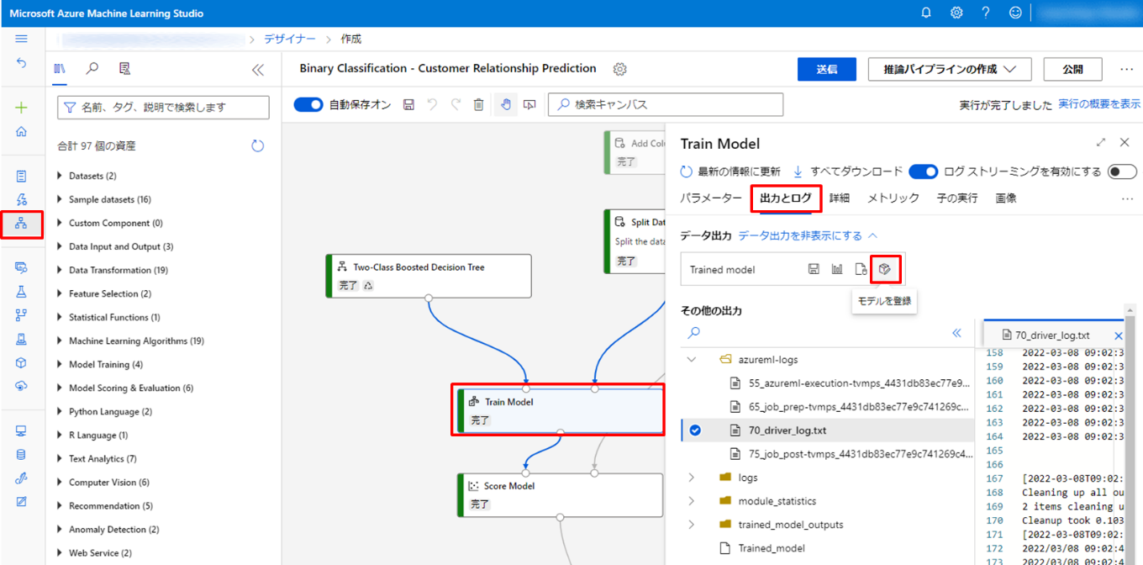
Task: Switch to 画像 tab
Action: [x=1006, y=198]
